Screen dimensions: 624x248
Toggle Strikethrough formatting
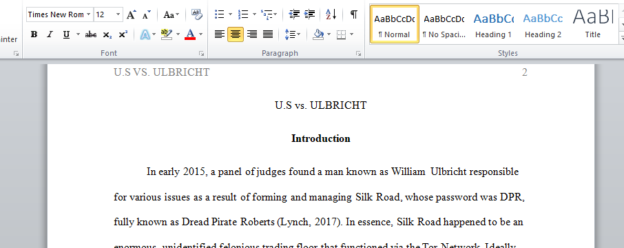coord(91,34)
